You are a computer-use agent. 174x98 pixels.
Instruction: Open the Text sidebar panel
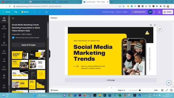click(4, 35)
